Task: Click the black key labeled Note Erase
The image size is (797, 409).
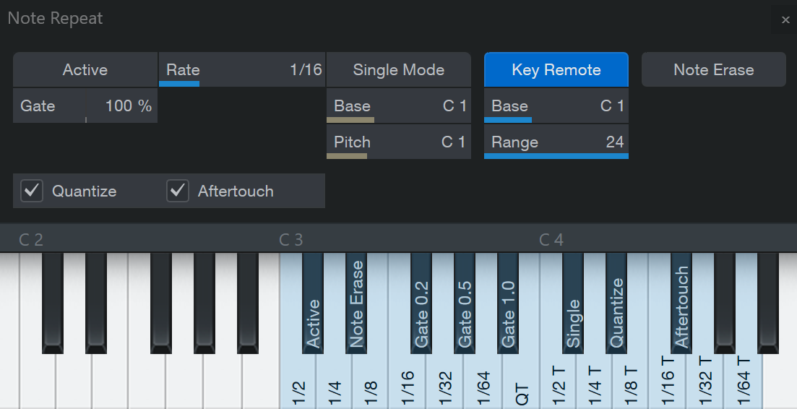Action: coord(356,303)
